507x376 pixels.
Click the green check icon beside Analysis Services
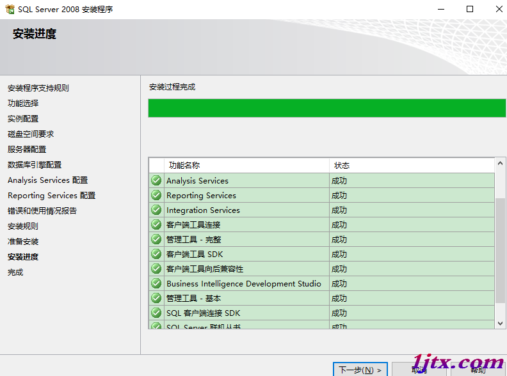(x=156, y=180)
